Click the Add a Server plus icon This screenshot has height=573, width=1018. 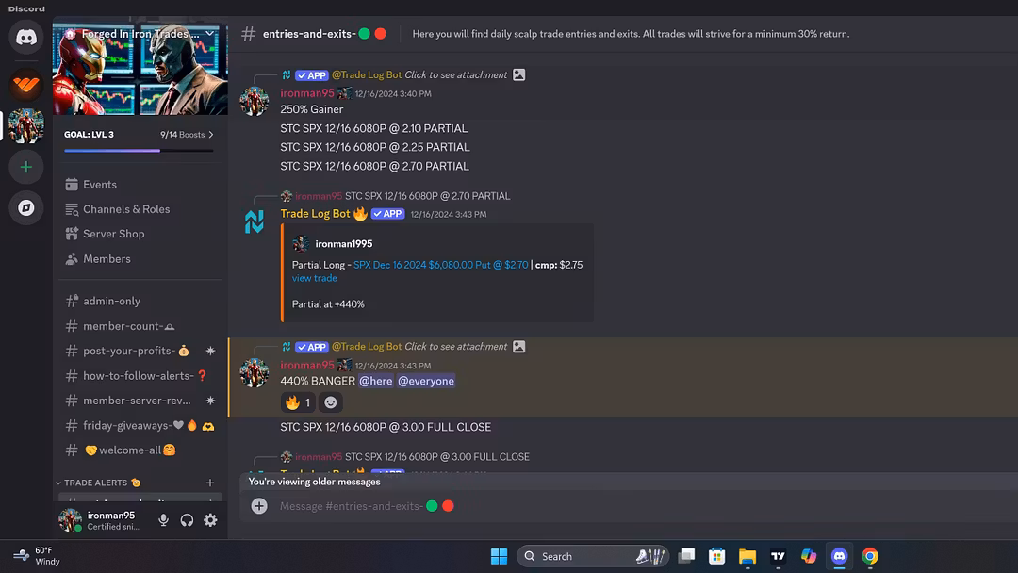pos(26,168)
